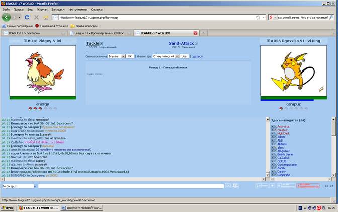This screenshot has height=212, width=338.
Task: Open Файл menu
Action: coord(6,9)
